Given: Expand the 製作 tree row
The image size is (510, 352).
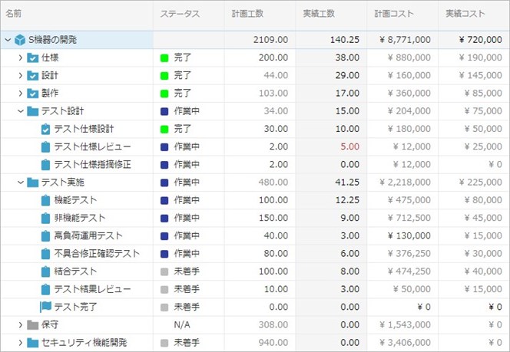Looking at the screenshot, I should tap(21, 94).
